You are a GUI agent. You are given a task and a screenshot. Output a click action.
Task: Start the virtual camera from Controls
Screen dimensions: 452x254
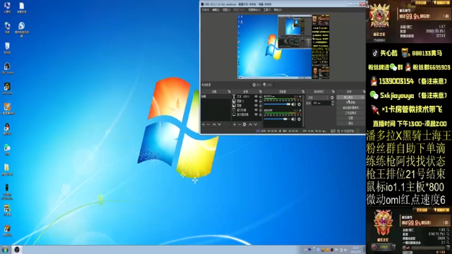tap(351, 108)
